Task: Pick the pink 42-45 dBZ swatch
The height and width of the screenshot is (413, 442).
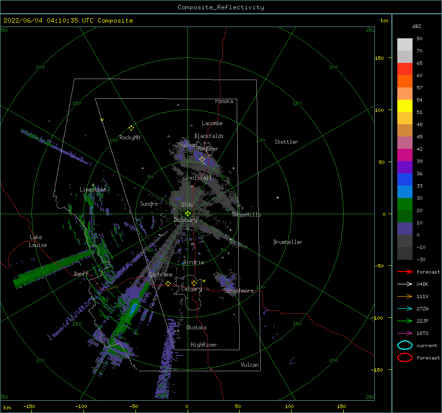Action: tap(405, 142)
